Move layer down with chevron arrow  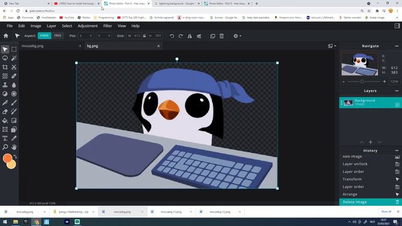point(379,143)
